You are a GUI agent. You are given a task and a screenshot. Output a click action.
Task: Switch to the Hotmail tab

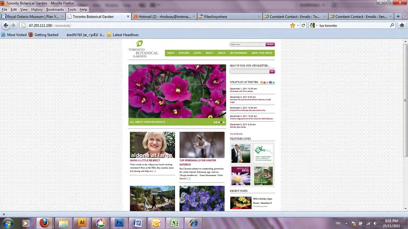(164, 17)
